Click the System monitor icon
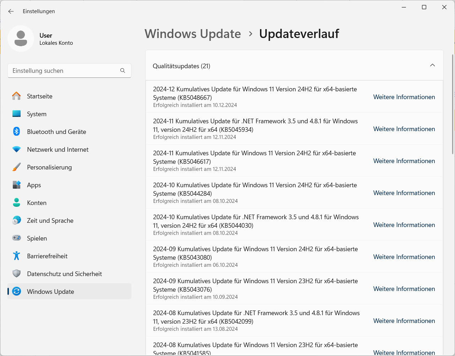Screen dimensions: 455x356 (16, 114)
